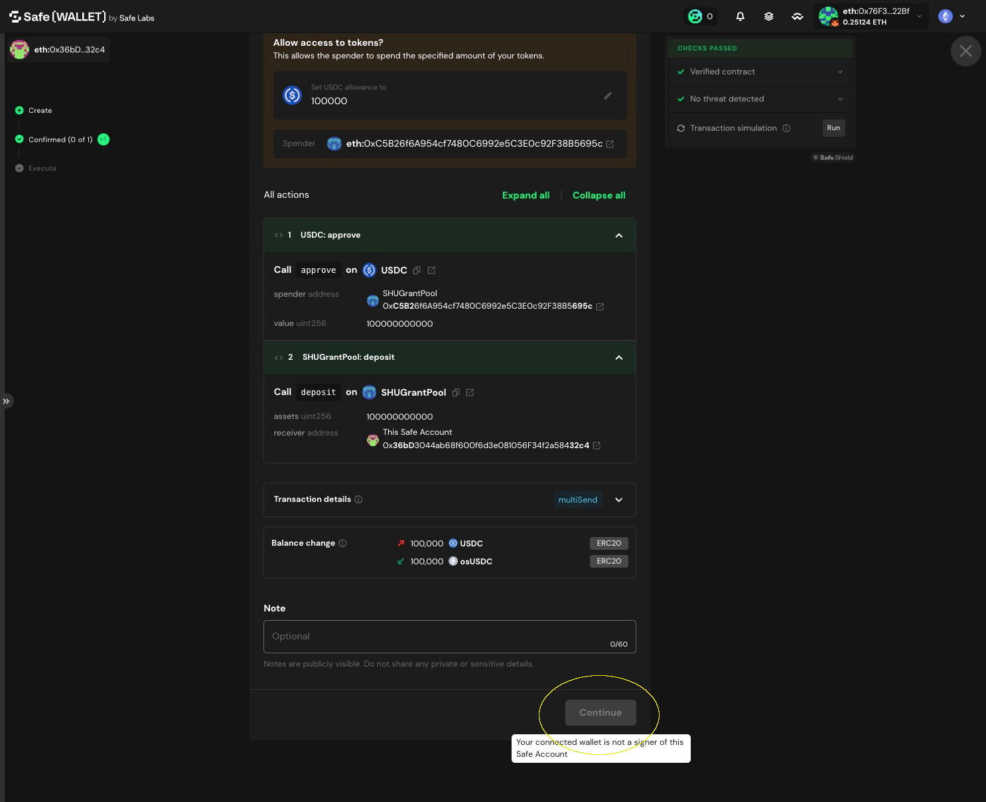
Task: Collapse the USDC: approve action
Action: [x=619, y=235]
